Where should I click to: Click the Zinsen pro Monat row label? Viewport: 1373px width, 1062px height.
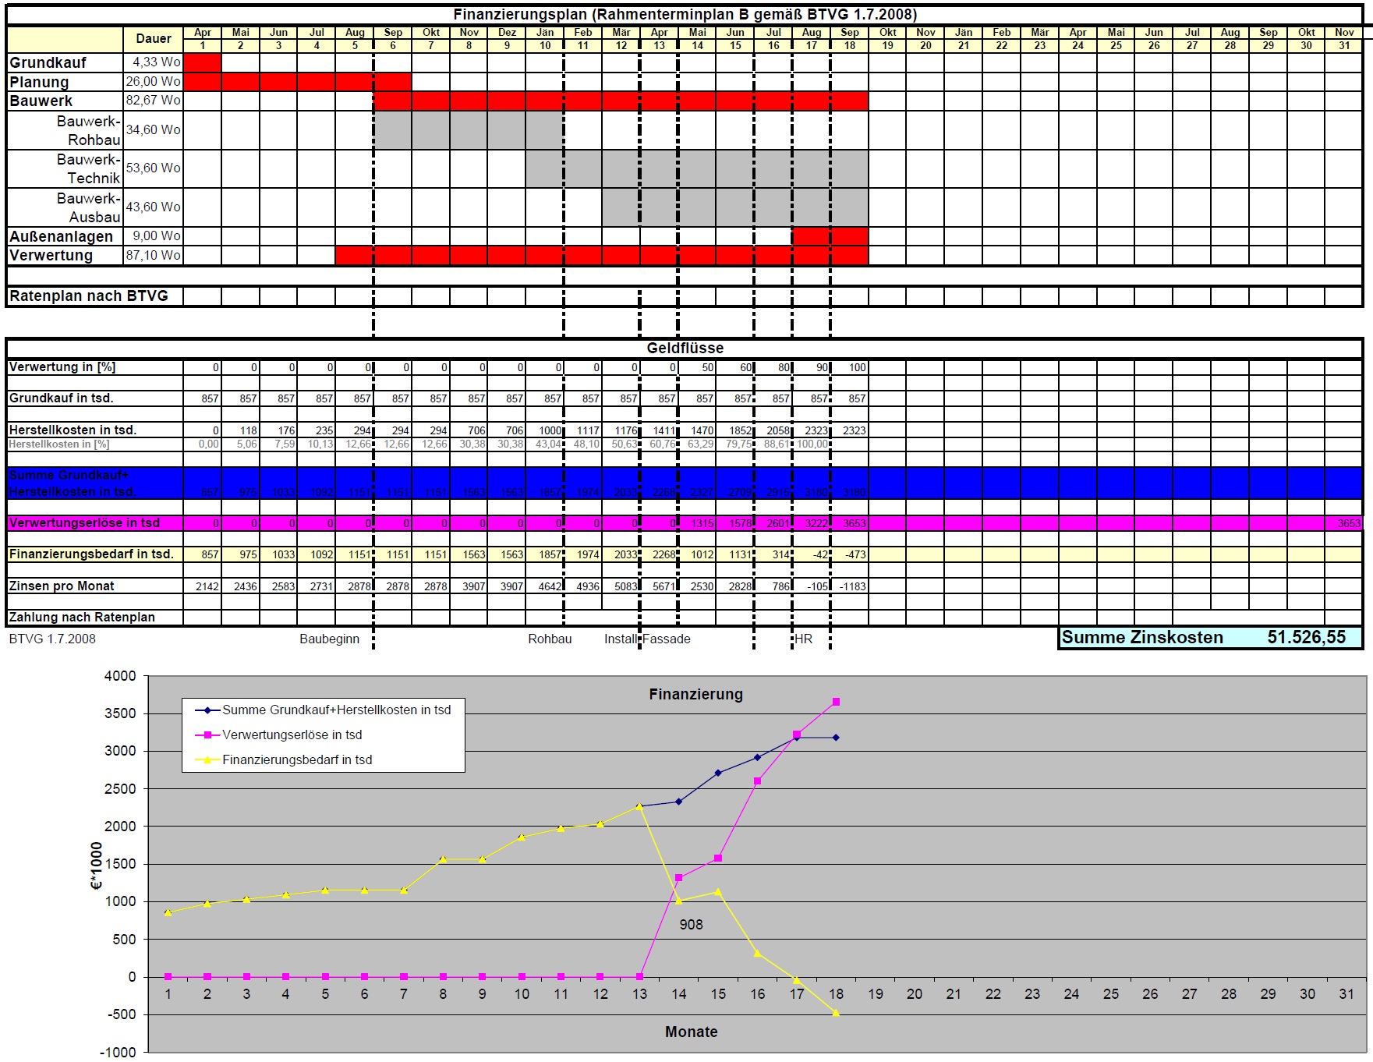pos(62,586)
